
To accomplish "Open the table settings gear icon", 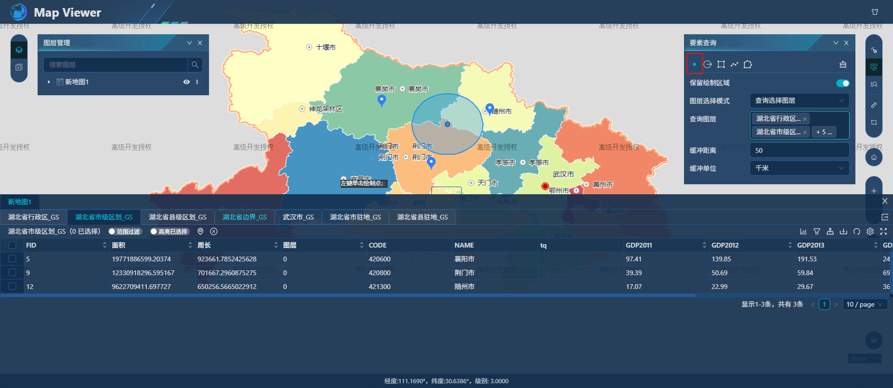I will click(x=870, y=231).
